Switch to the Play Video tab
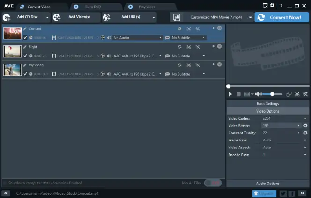This screenshot has width=311, height=198. [x=150, y=7]
